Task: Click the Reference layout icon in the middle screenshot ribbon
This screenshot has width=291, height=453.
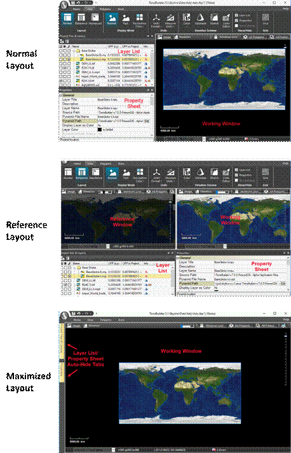Action: (81, 174)
